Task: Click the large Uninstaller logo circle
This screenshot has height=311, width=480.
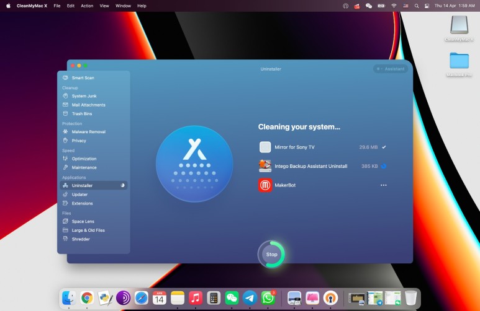Action: 194,164
